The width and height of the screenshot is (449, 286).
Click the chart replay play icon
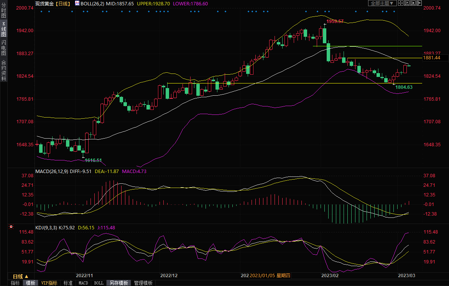pyautogui.click(x=413, y=3)
